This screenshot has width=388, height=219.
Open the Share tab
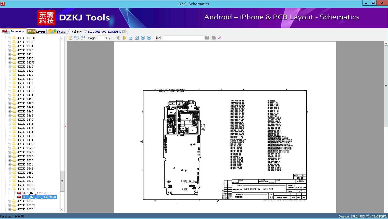[x=57, y=32]
